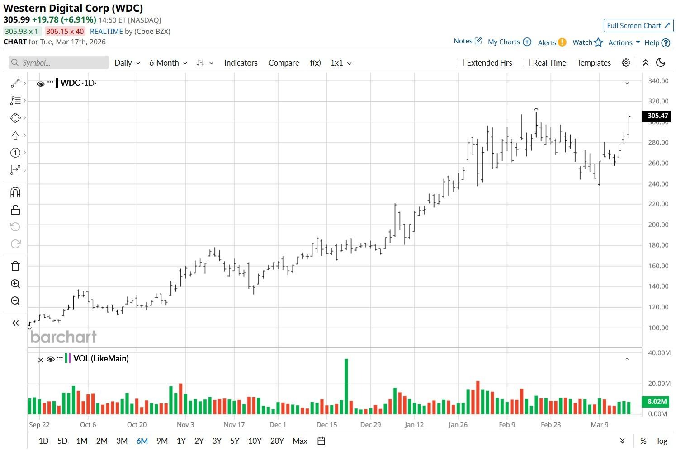Redo the chart action
The image size is (676, 450).
click(x=15, y=244)
